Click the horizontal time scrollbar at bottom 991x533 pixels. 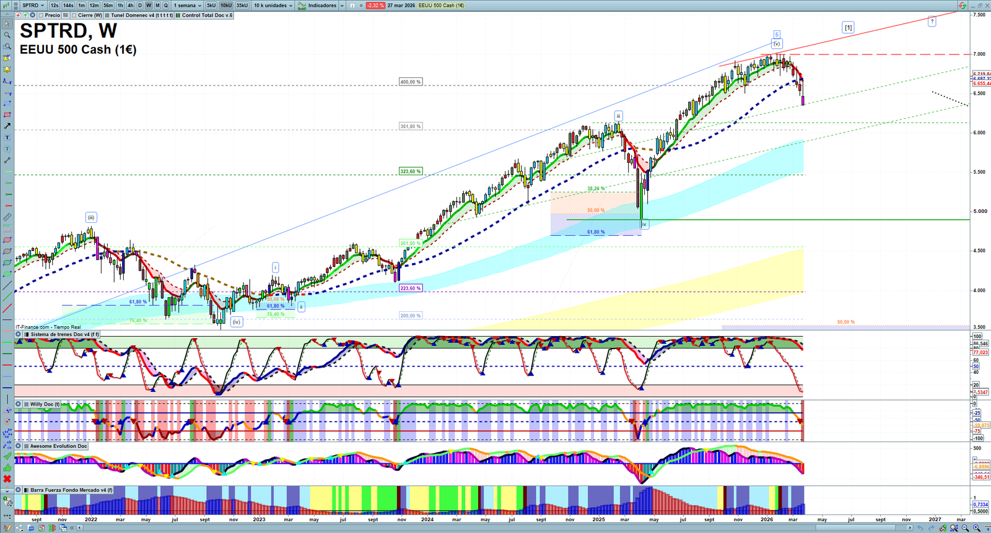coord(495,528)
